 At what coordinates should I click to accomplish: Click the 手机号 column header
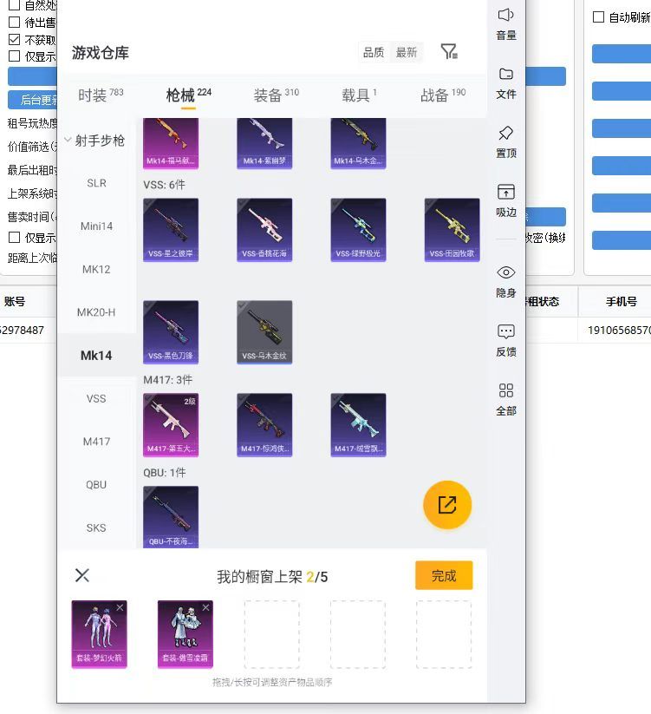coord(621,301)
